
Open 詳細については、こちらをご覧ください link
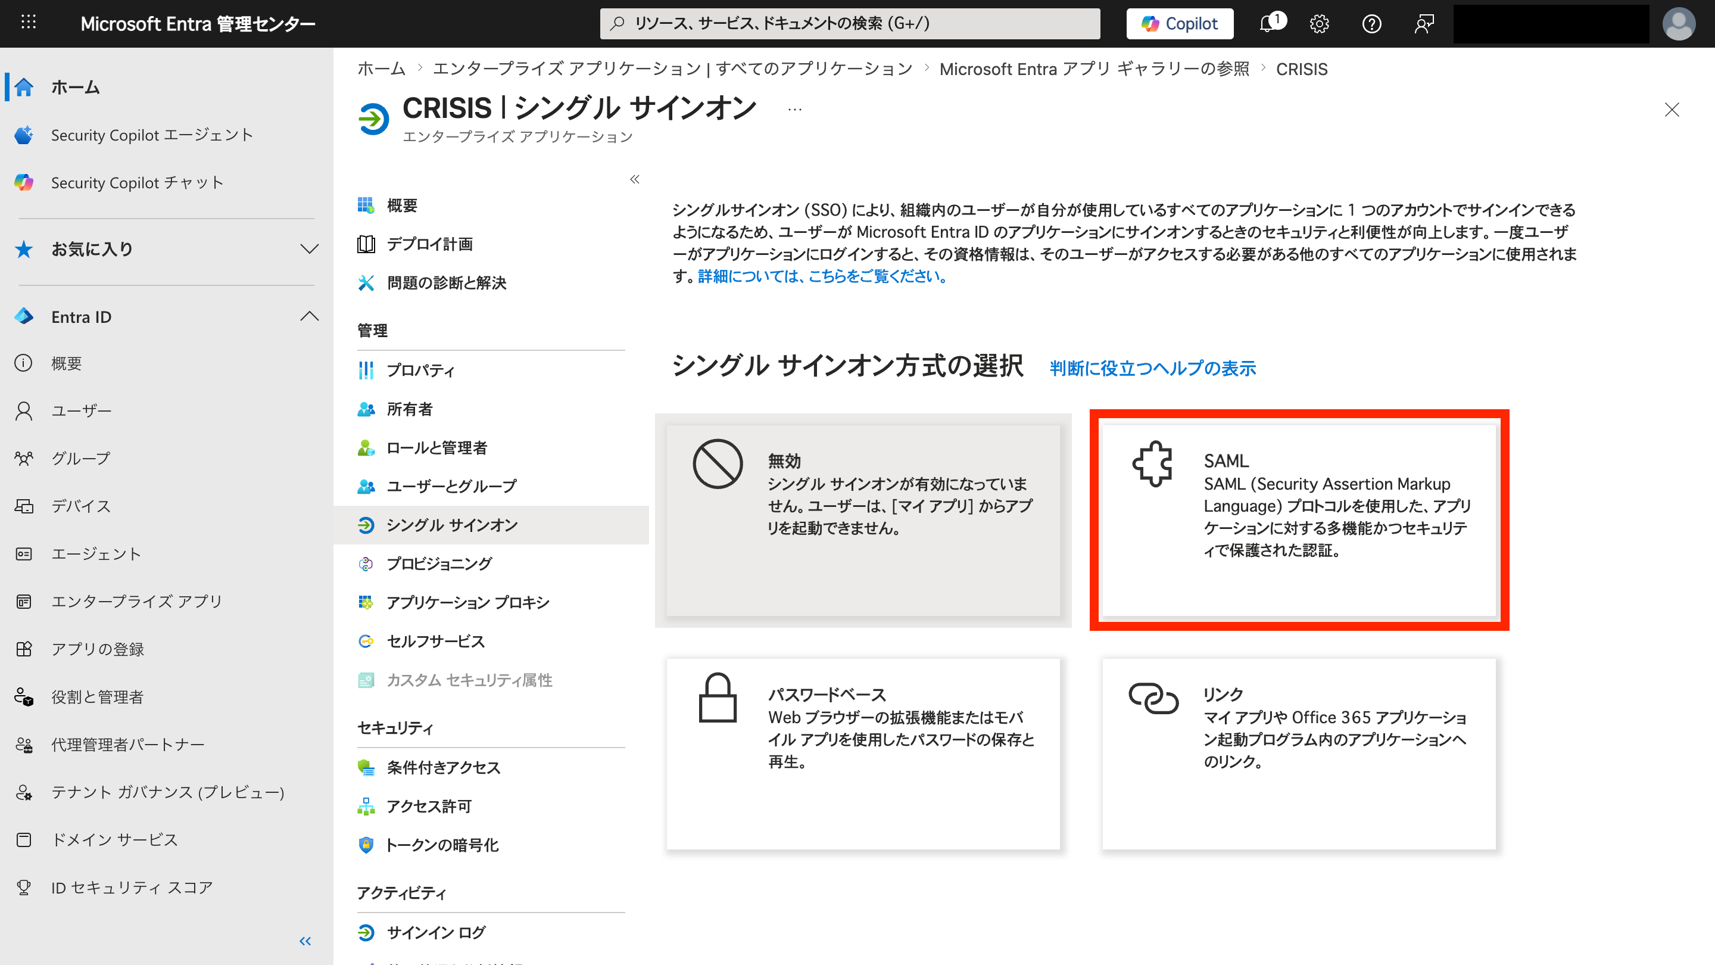pyautogui.click(x=823, y=276)
